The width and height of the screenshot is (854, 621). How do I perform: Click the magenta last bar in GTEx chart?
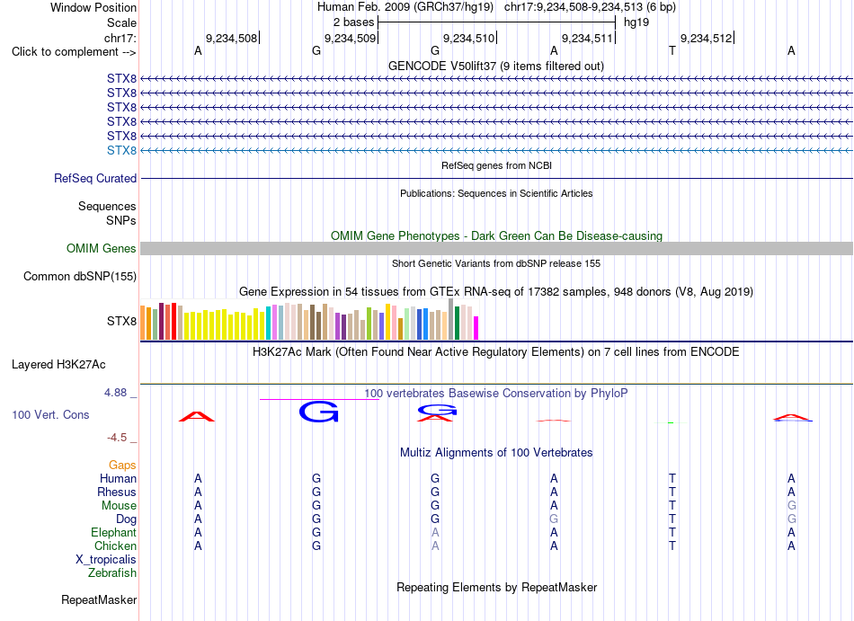pyautogui.click(x=476, y=328)
